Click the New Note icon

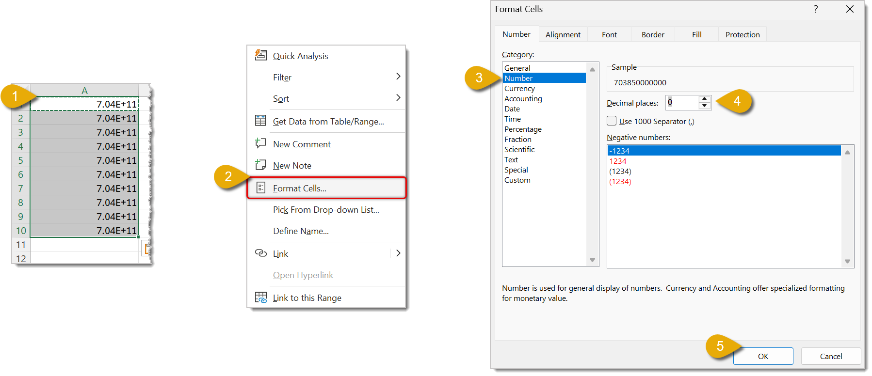(x=261, y=165)
